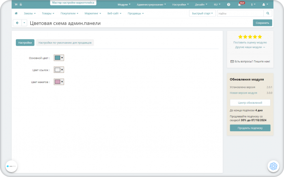Open the Настройки top dropdown menu
This screenshot has height=177, width=284.
(x=180, y=4)
